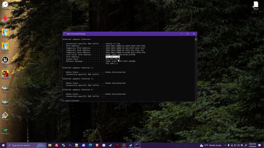Screen dimensions: 264x148
Task: Click the microphone icon in system tray
Action: pos(229,145)
